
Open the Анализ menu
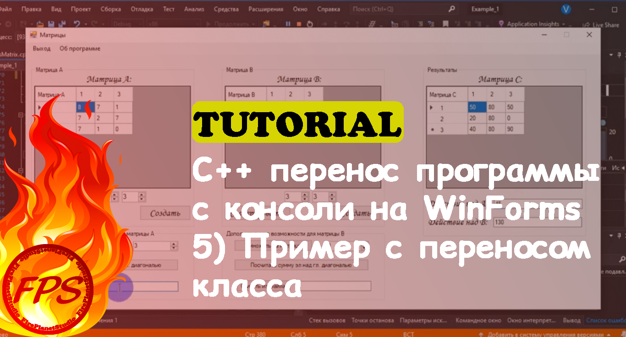point(194,9)
